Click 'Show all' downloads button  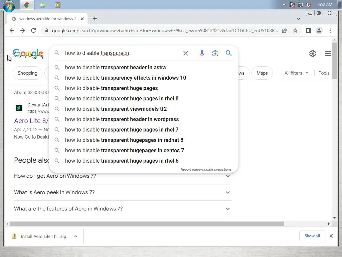click(312, 236)
